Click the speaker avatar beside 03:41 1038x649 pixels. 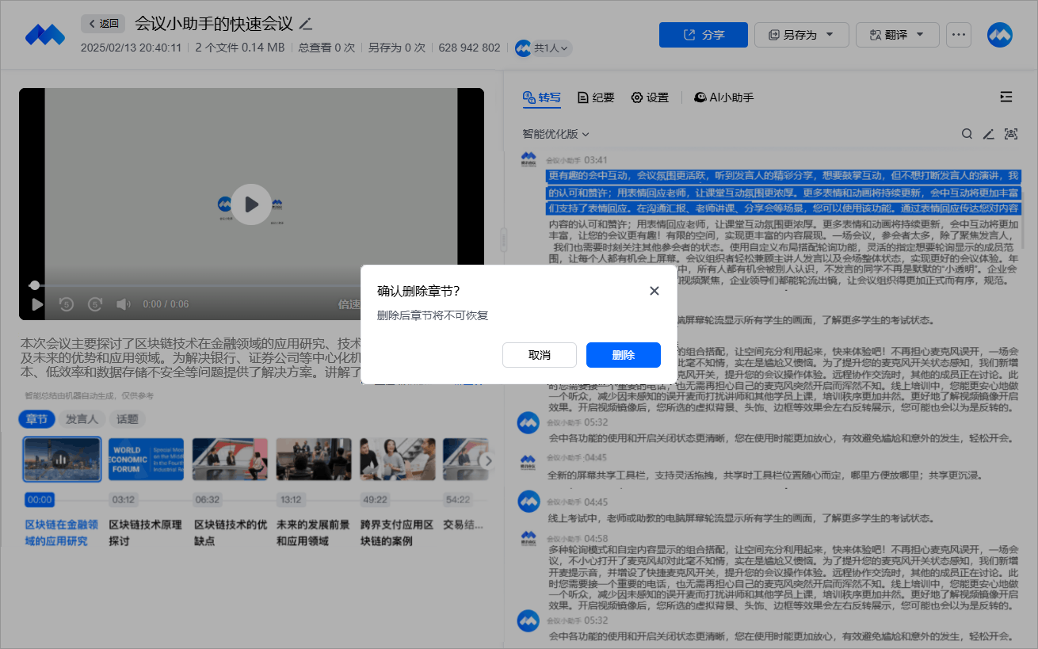pyautogui.click(x=528, y=161)
